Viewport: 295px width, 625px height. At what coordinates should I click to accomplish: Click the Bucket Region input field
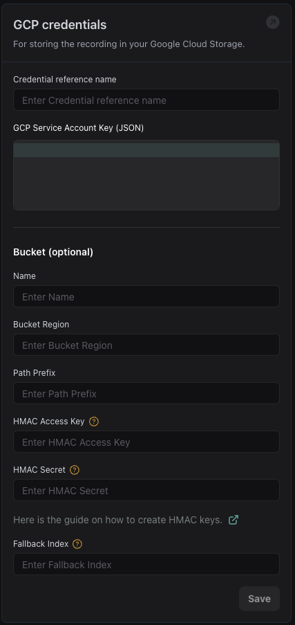point(146,345)
